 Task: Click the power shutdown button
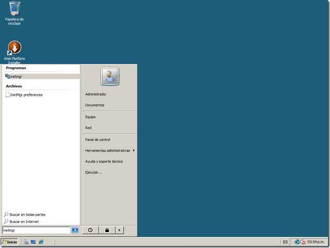click(x=90, y=230)
